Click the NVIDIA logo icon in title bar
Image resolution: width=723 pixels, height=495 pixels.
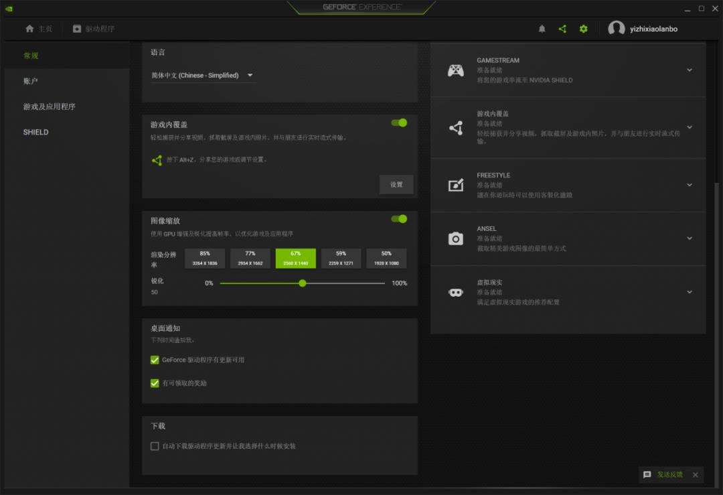point(9,8)
